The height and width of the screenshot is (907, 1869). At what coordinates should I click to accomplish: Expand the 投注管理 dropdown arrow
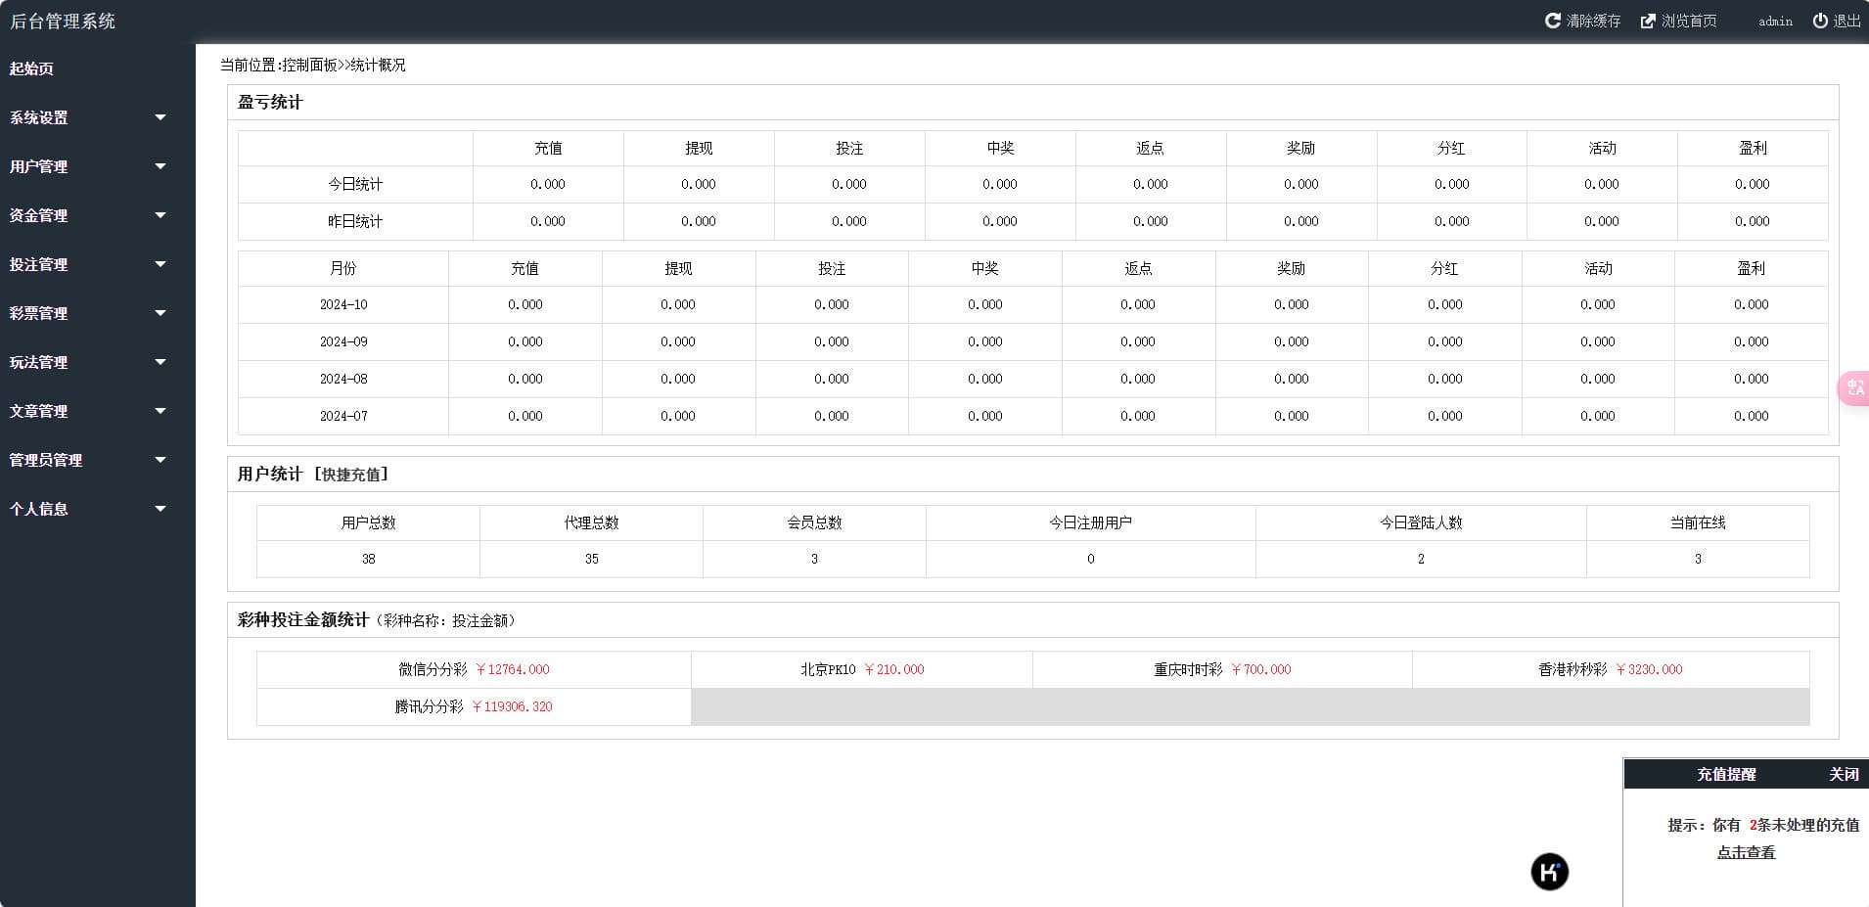click(160, 264)
